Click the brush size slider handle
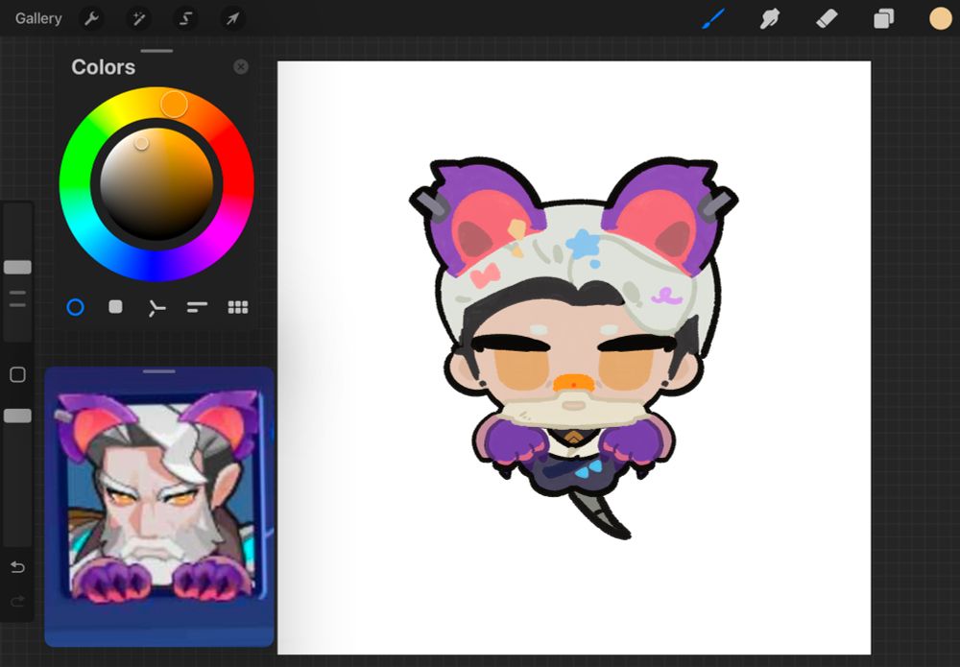The width and height of the screenshot is (960, 667). 17,268
